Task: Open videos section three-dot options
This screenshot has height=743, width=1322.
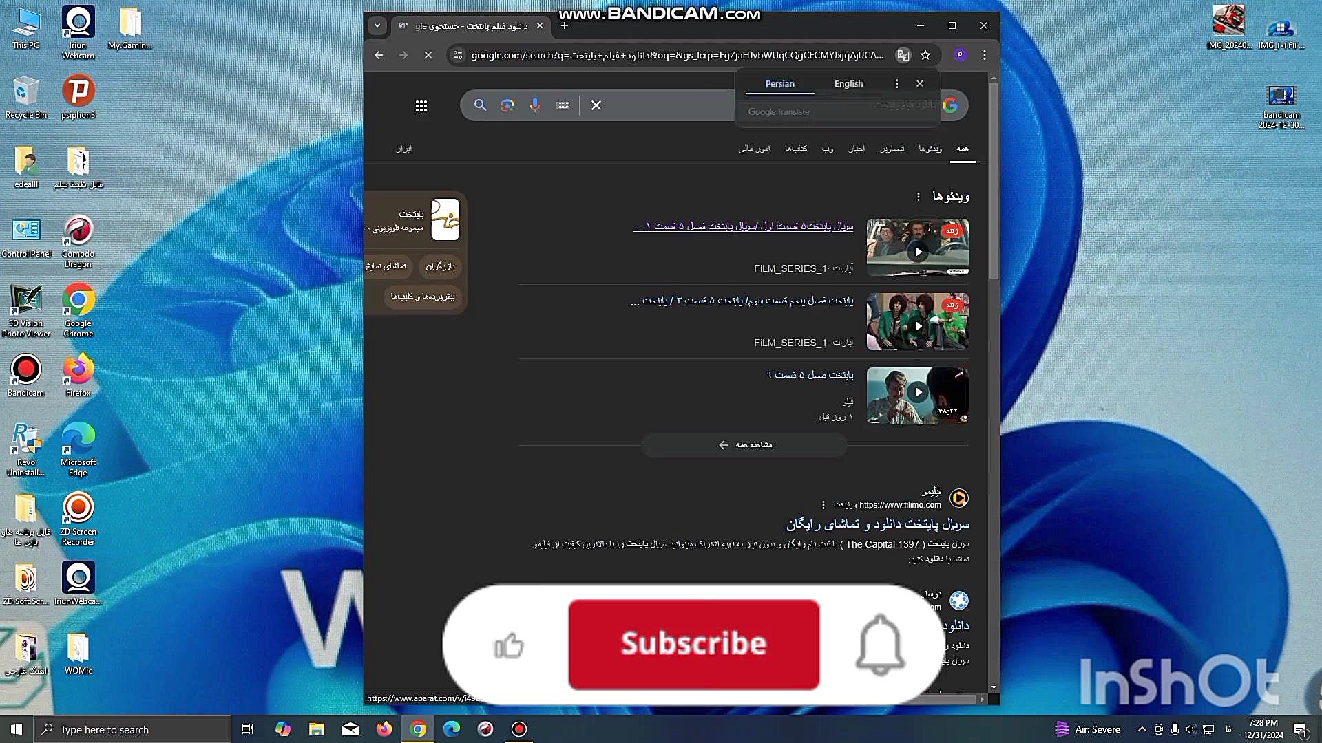Action: tap(919, 197)
